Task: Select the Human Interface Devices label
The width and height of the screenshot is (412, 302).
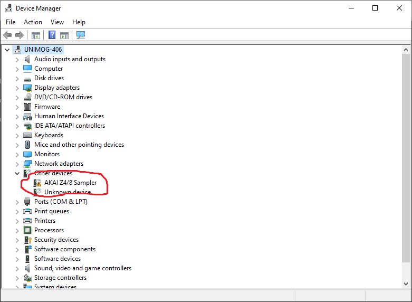Action: pos(69,116)
